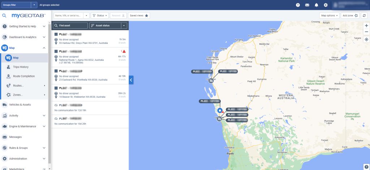
Task: Open the settings gear icon in top bar
Action: coord(326,5)
